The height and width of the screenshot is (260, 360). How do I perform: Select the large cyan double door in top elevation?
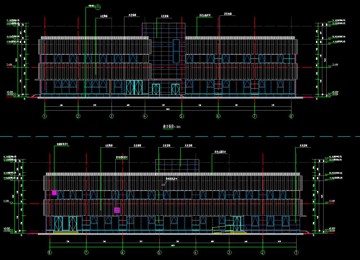[x=134, y=88]
